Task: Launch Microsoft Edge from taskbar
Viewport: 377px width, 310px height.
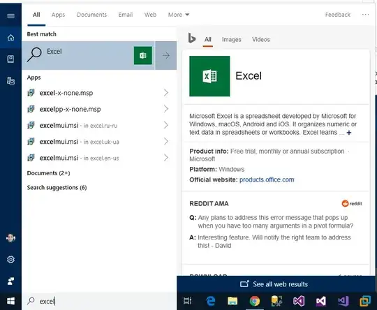Action: (211, 301)
